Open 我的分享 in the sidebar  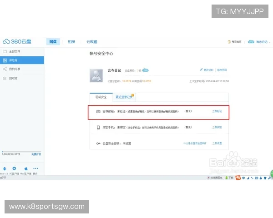click(x=15, y=69)
